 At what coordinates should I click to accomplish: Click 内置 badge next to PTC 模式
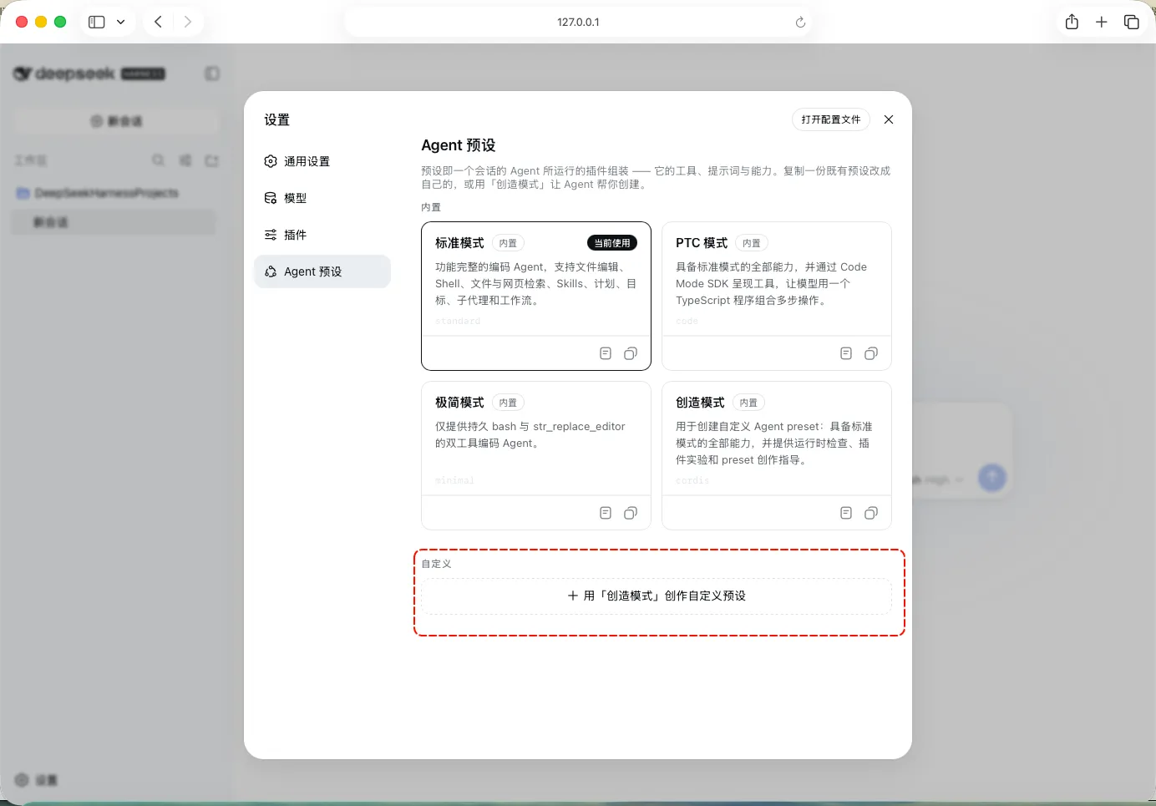(752, 243)
